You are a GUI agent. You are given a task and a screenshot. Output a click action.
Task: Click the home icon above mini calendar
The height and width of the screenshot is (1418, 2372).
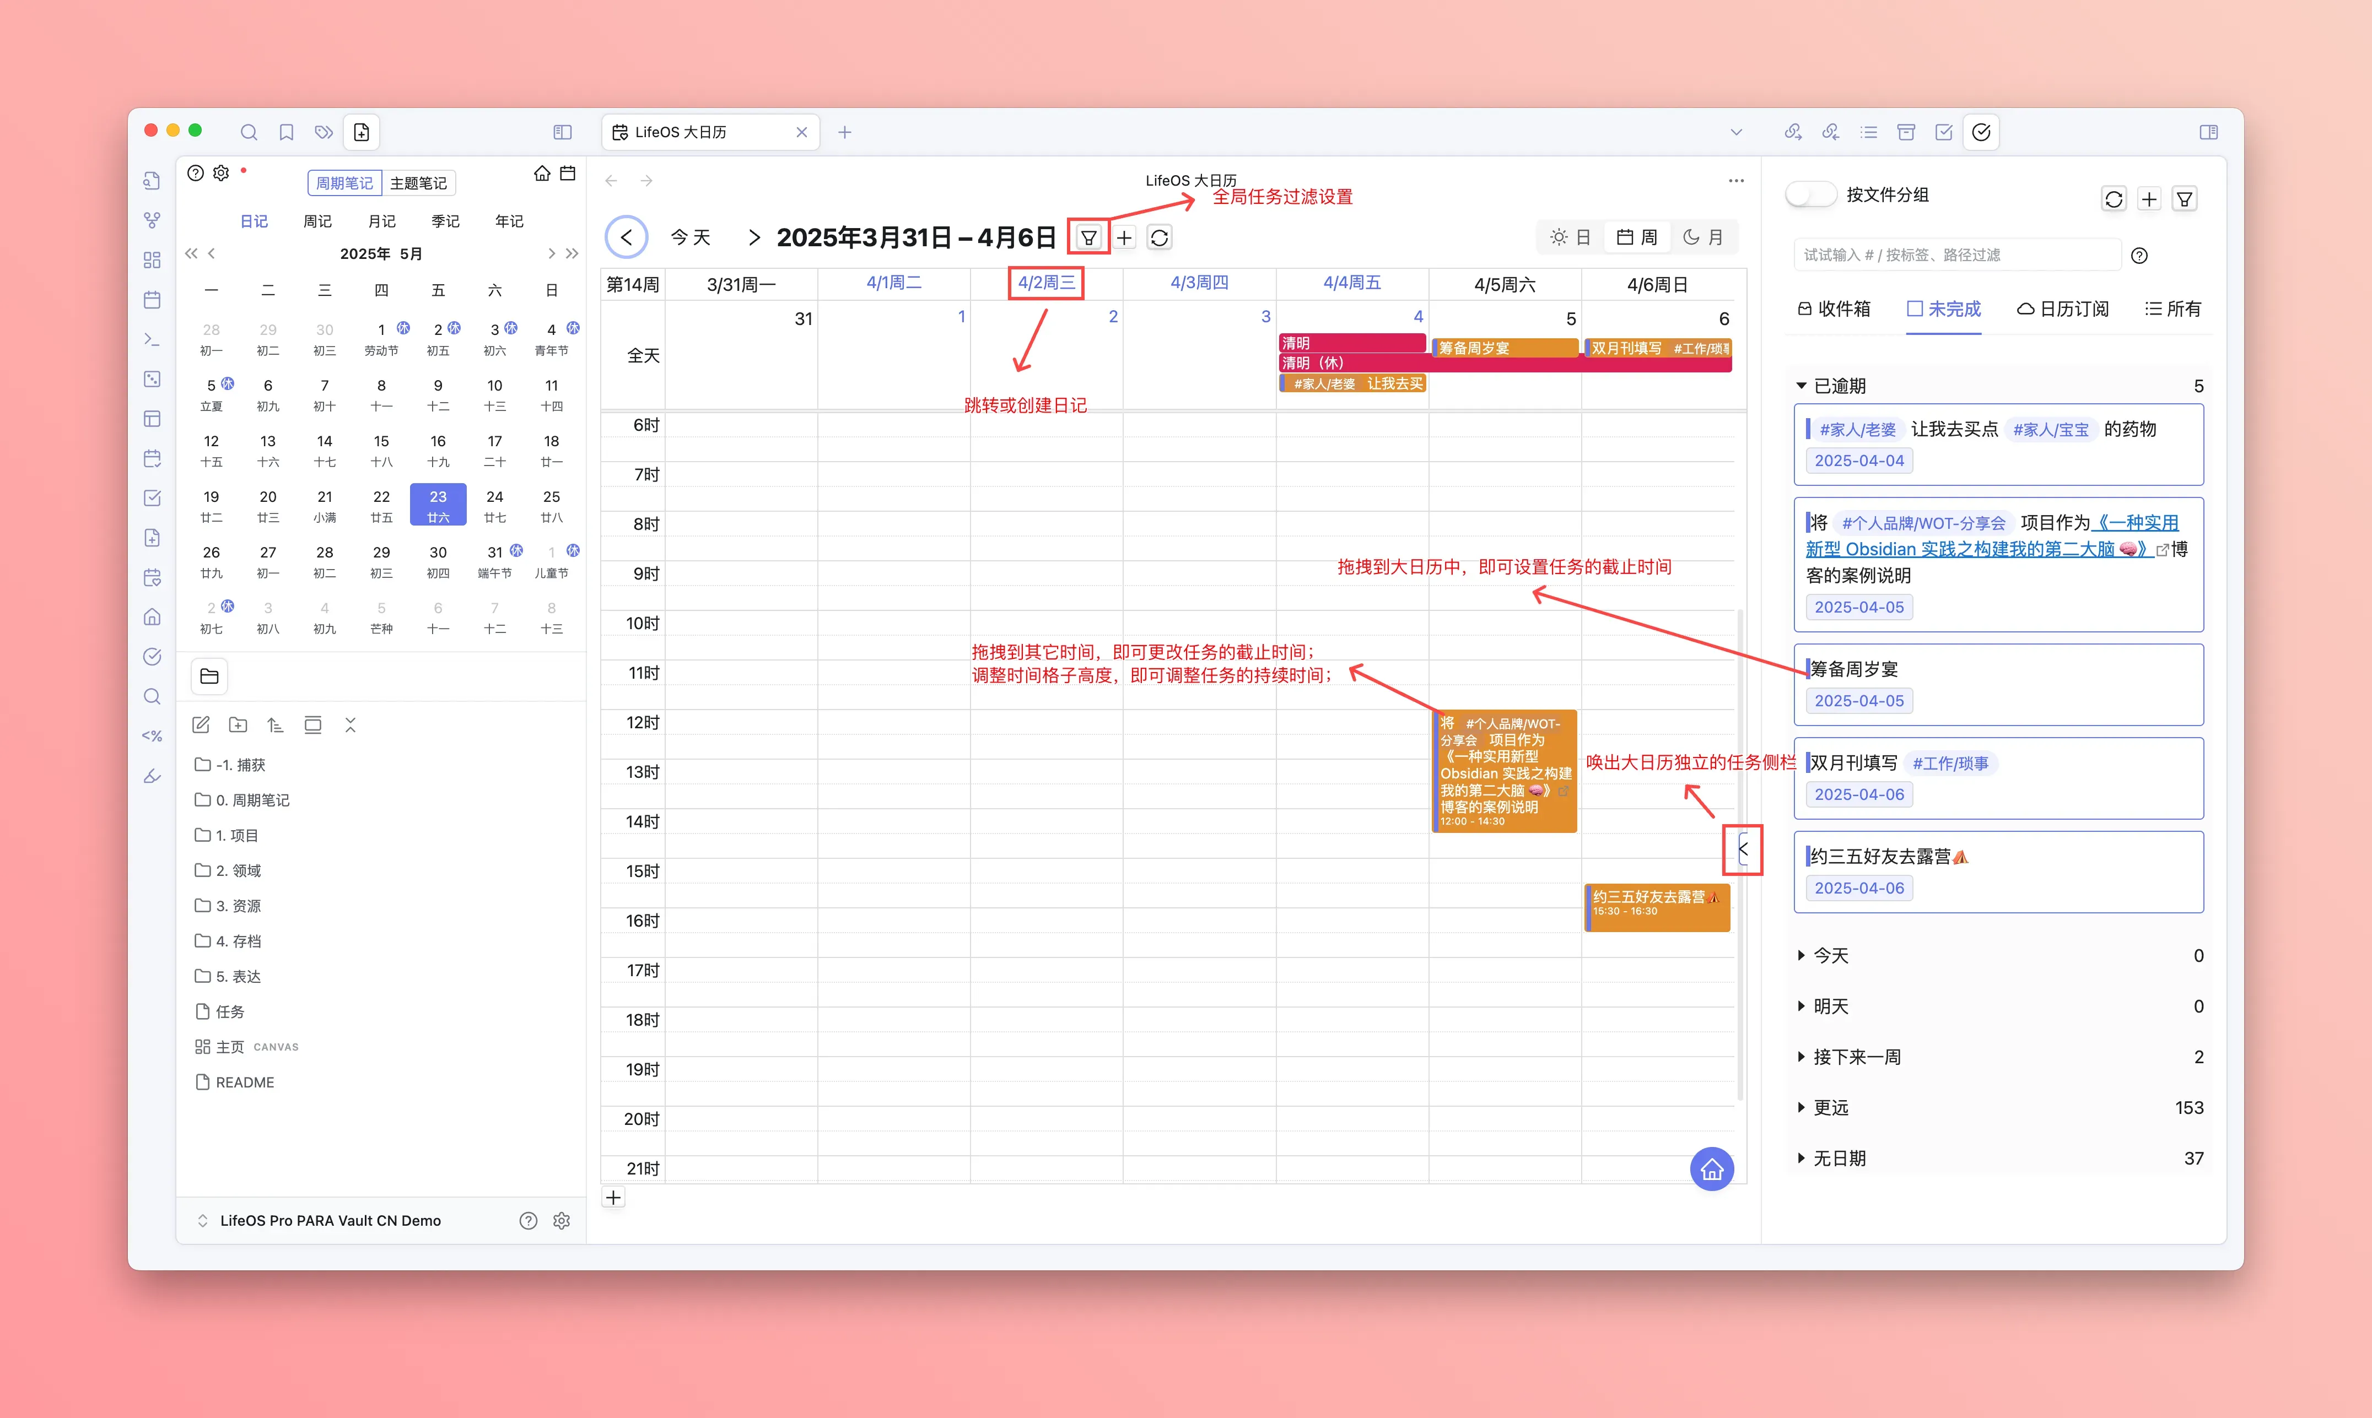[542, 173]
